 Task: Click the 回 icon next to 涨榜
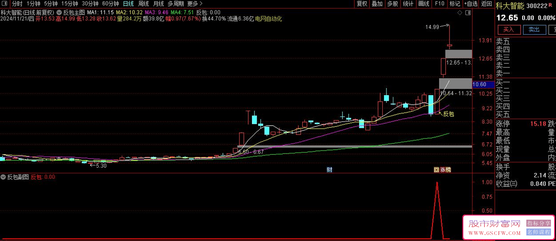[436, 170]
